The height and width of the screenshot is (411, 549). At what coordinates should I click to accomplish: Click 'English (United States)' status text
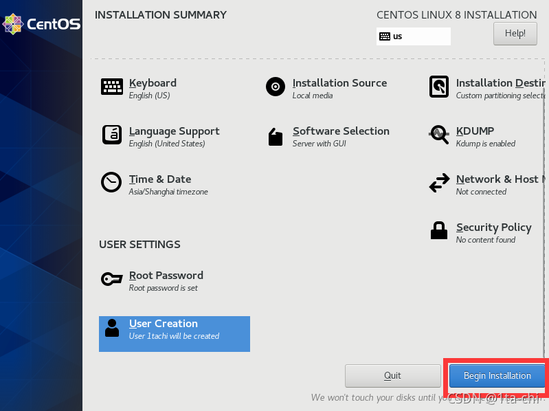tap(167, 144)
